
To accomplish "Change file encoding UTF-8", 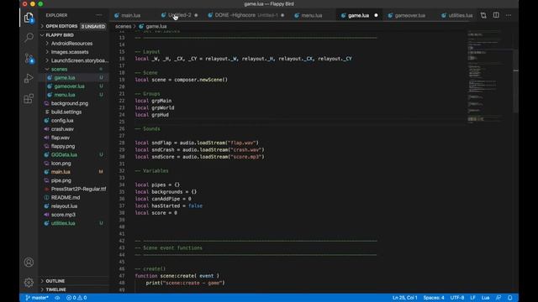I will 457,298.
